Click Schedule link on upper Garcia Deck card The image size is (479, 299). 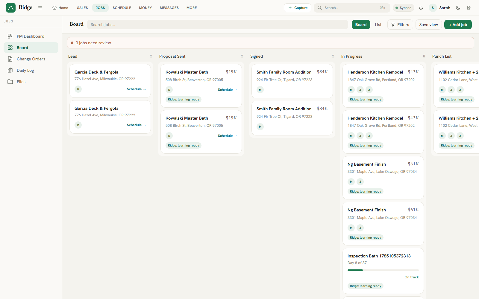136,89
